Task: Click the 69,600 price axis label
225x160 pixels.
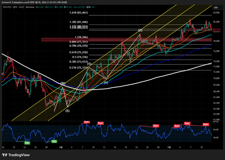Action: 216,85
